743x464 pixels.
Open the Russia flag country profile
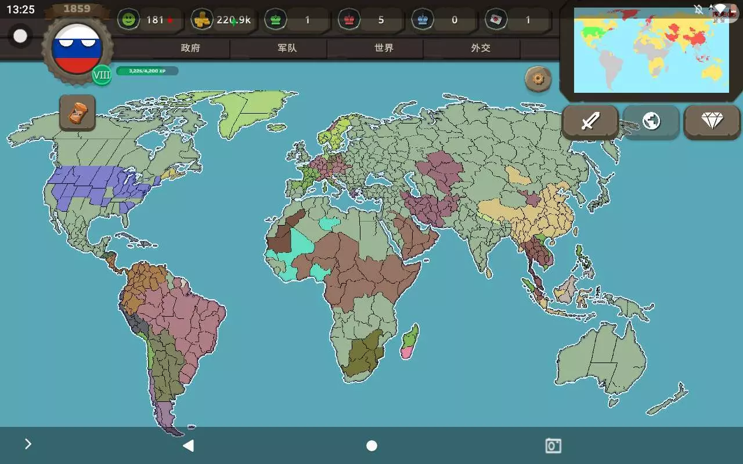click(77, 49)
